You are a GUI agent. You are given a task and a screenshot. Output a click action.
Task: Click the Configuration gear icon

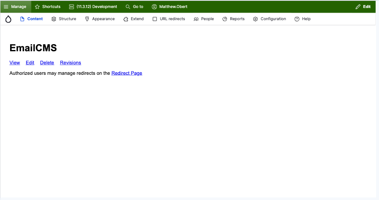256,19
